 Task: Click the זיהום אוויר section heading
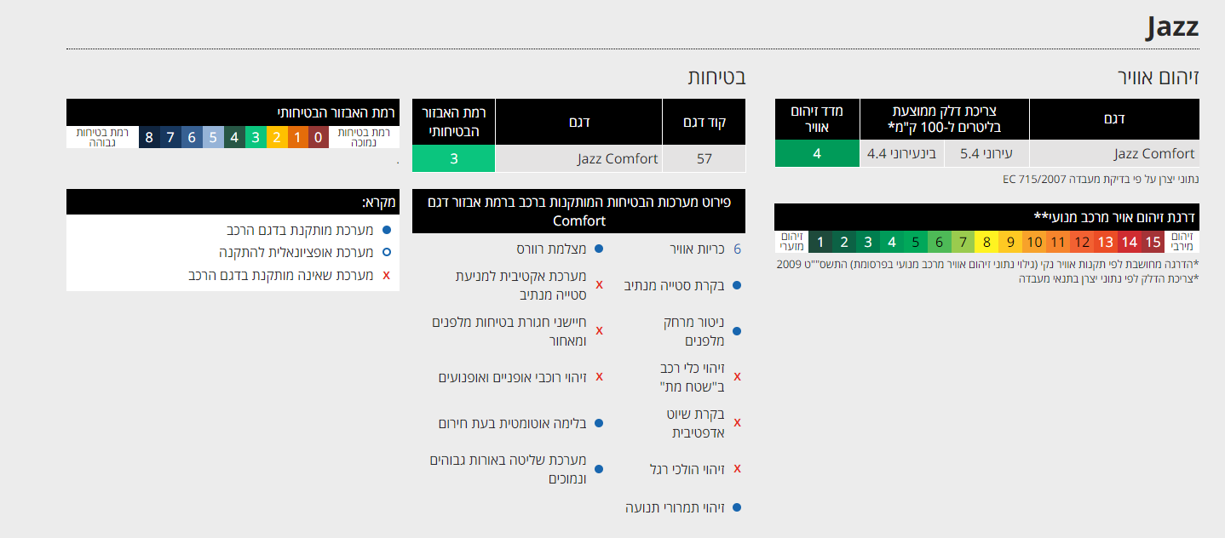(1158, 77)
